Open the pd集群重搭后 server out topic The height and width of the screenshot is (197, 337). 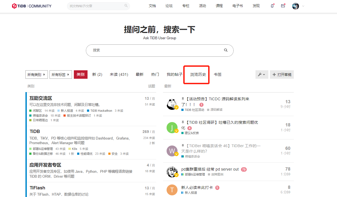(x=210, y=169)
